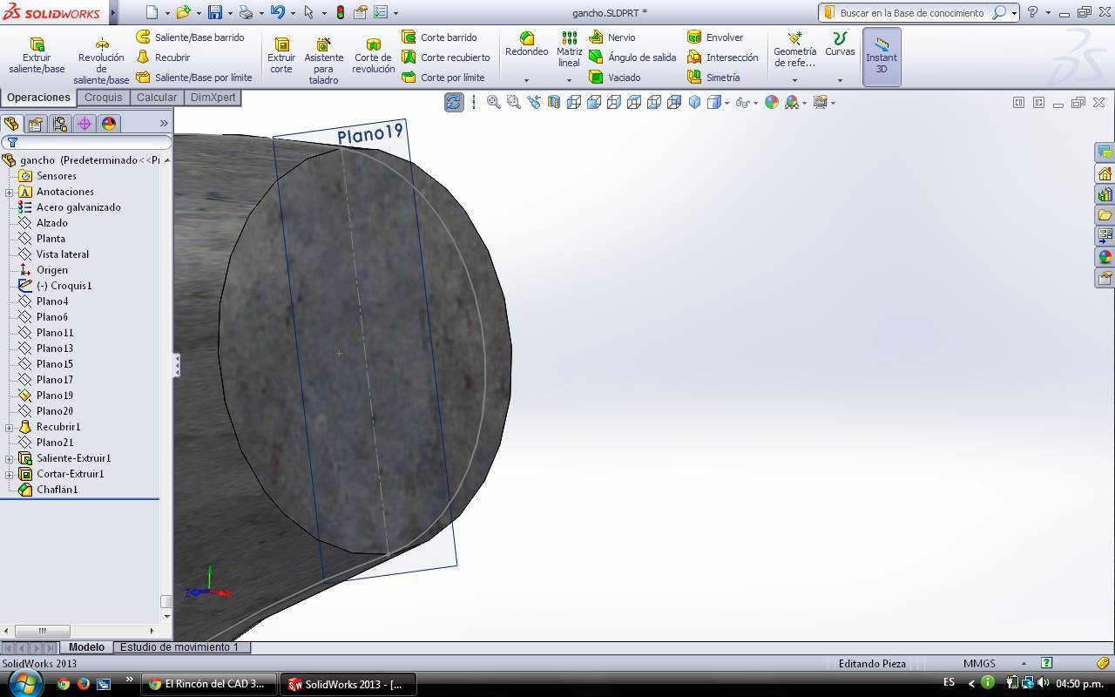Select the Nervio rib tool

pos(612,37)
